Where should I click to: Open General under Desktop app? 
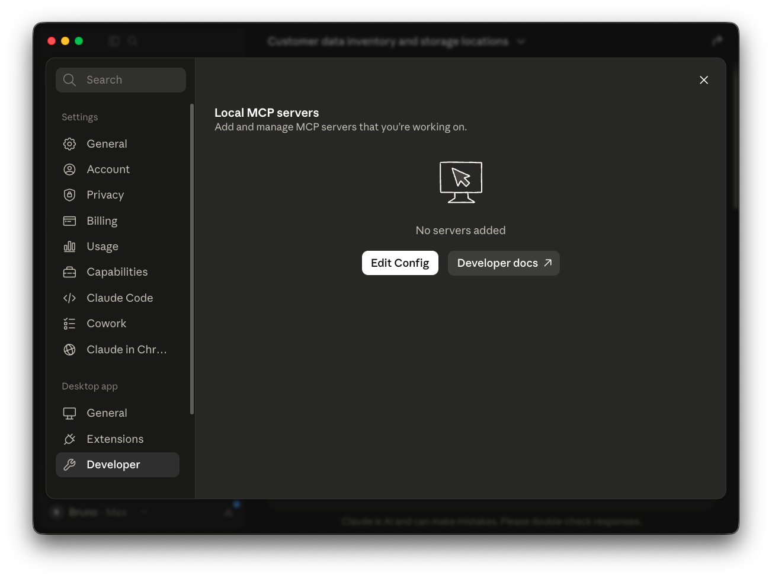pyautogui.click(x=117, y=413)
